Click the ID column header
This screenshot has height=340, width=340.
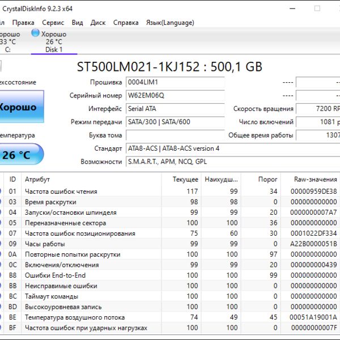pyautogui.click(x=12, y=179)
